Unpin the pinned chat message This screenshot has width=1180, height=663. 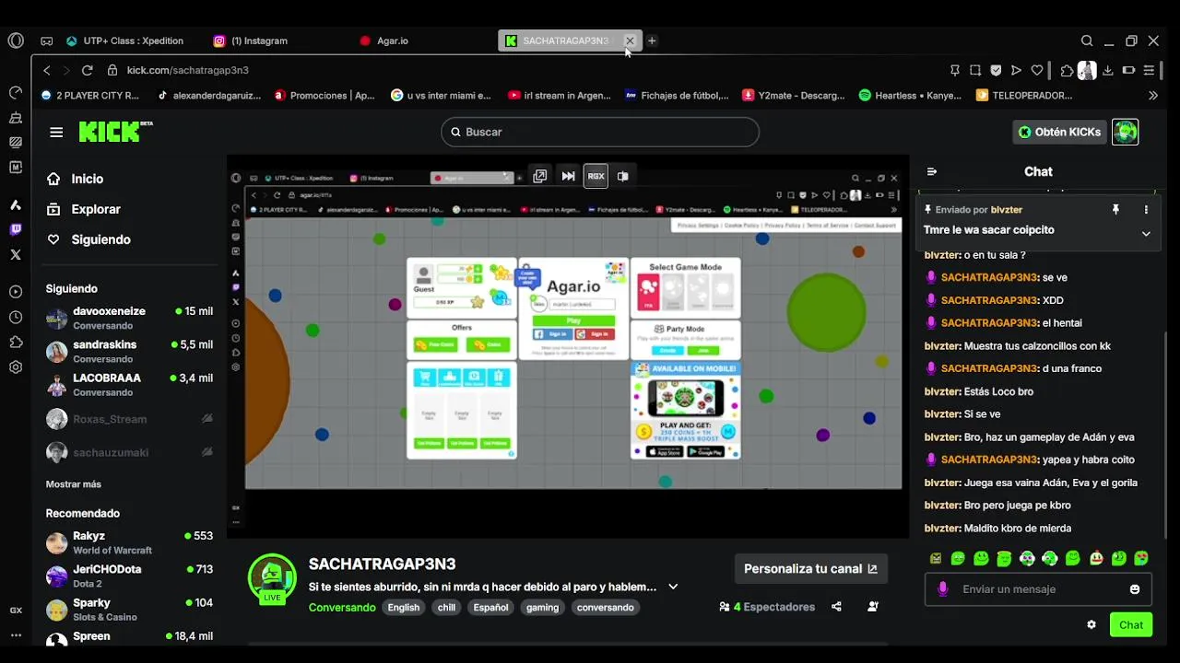[1115, 210]
